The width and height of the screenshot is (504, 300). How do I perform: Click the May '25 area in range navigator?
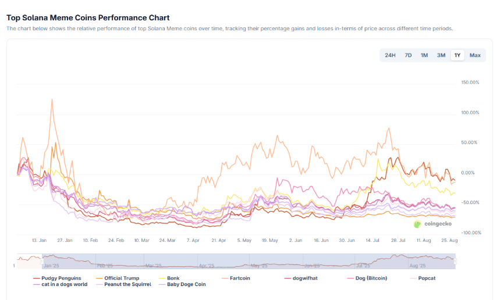259,265
